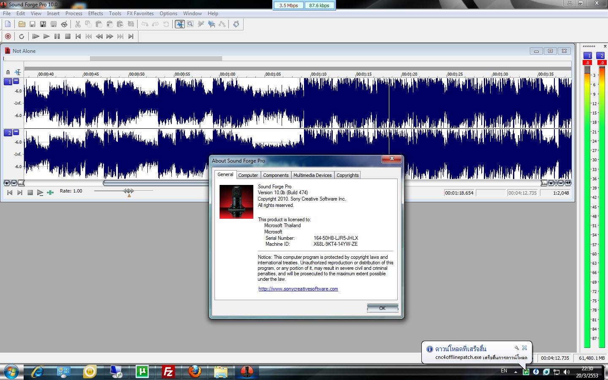Click the time zoom out button at bottom right
Screen dimensions: 608x380
[561, 183]
